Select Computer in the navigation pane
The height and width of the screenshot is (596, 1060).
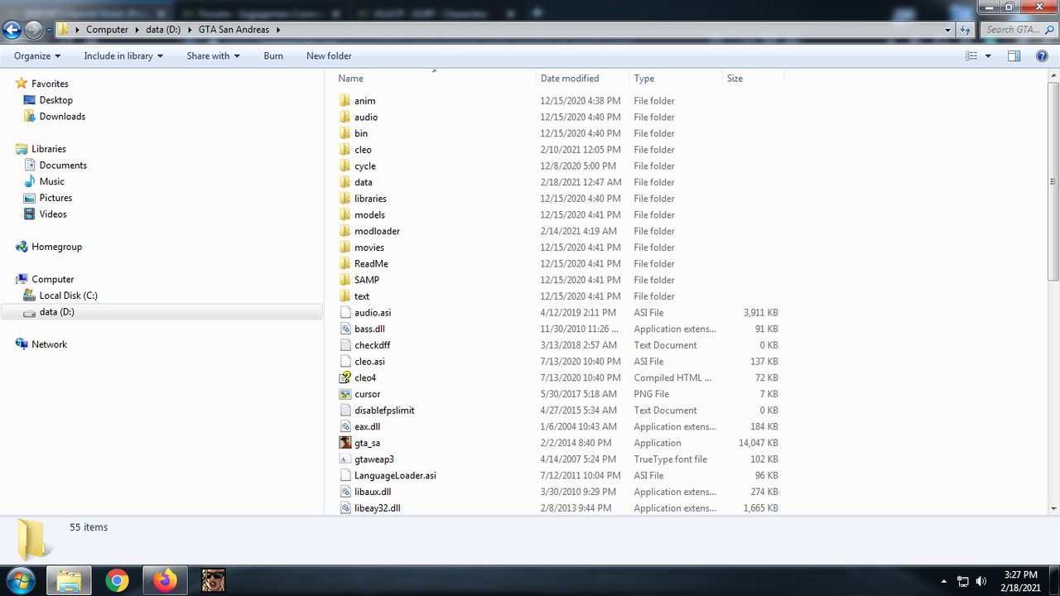coord(53,280)
